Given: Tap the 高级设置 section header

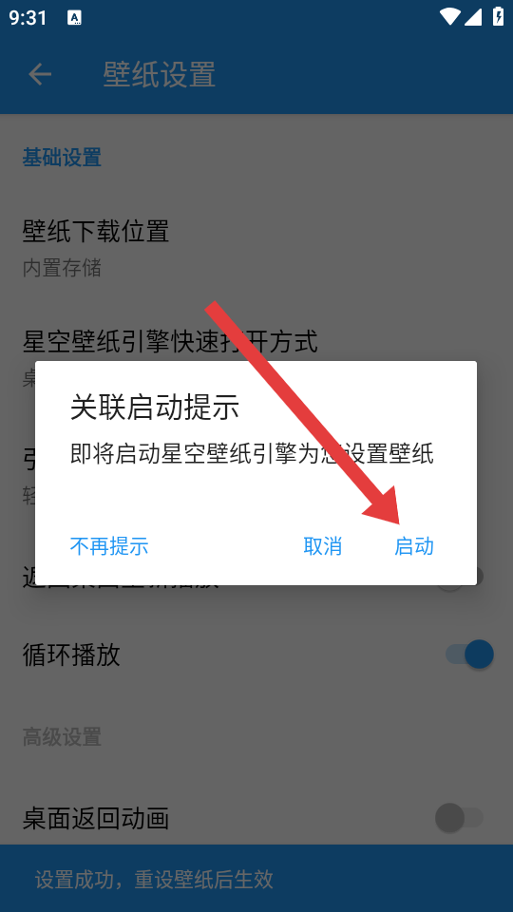Looking at the screenshot, I should click(x=63, y=737).
